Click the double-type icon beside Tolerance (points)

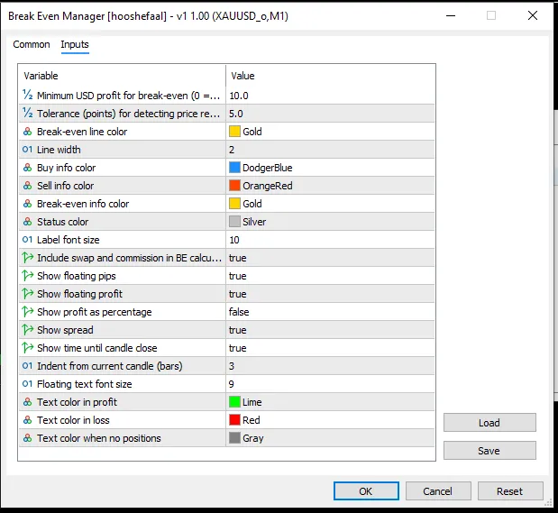(27, 114)
